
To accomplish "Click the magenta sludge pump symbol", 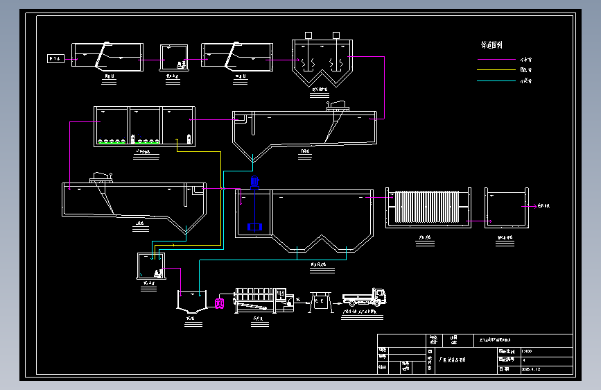I will (219, 304).
